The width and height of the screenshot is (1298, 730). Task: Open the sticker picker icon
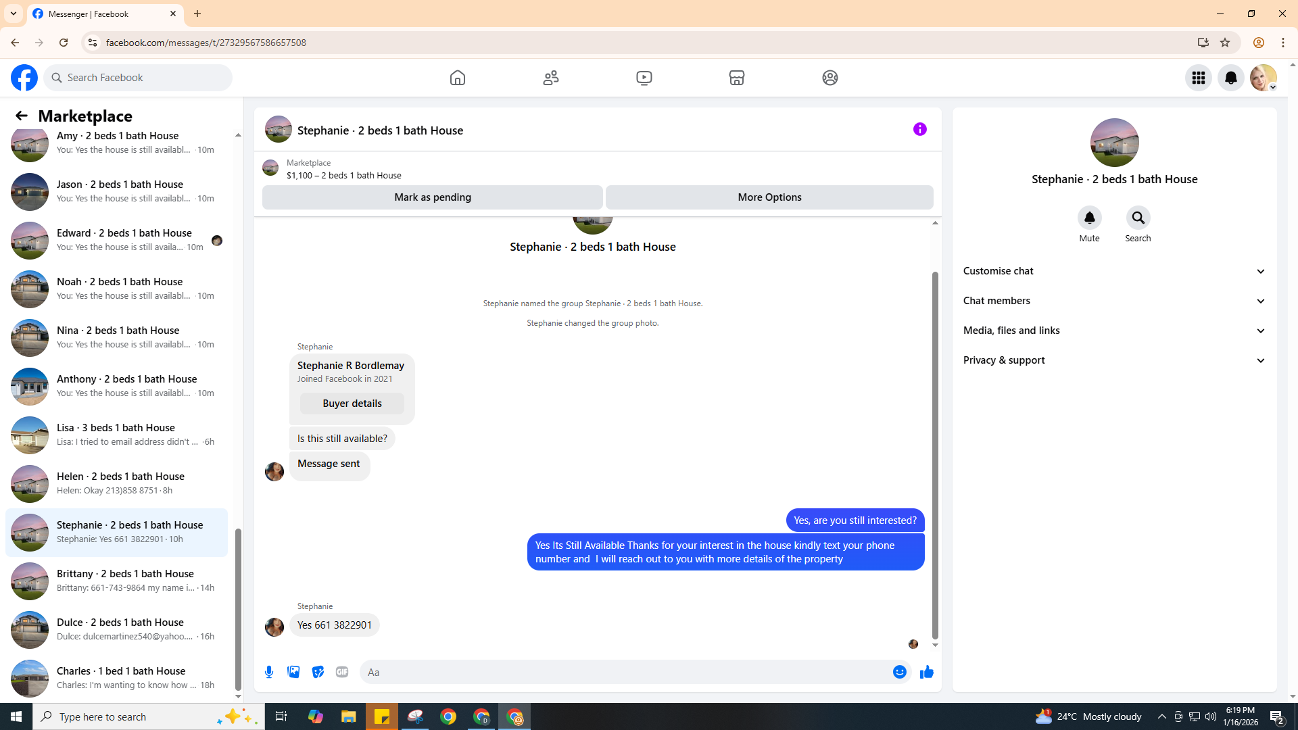[x=318, y=672]
